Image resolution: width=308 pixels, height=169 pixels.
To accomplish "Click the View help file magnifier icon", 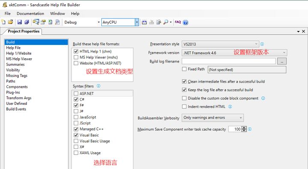I will click(166, 22).
